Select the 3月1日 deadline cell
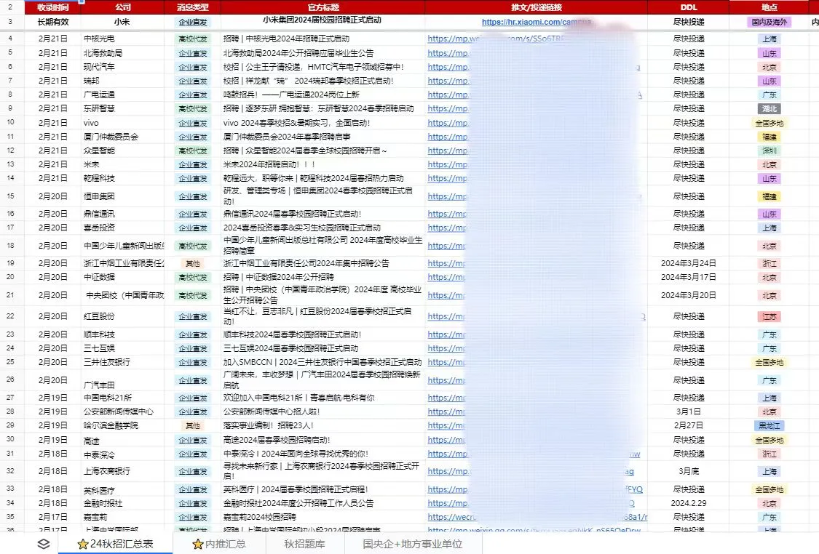Viewport: 819px width, 554px height. (x=689, y=412)
